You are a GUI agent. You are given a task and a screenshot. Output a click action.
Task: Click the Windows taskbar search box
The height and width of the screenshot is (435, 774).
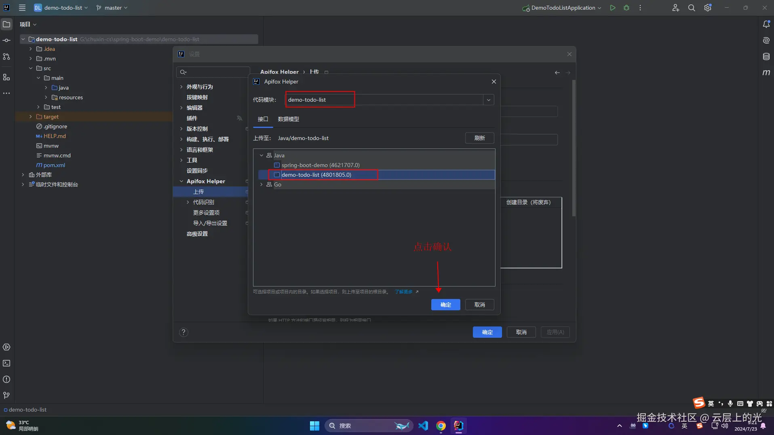(369, 426)
